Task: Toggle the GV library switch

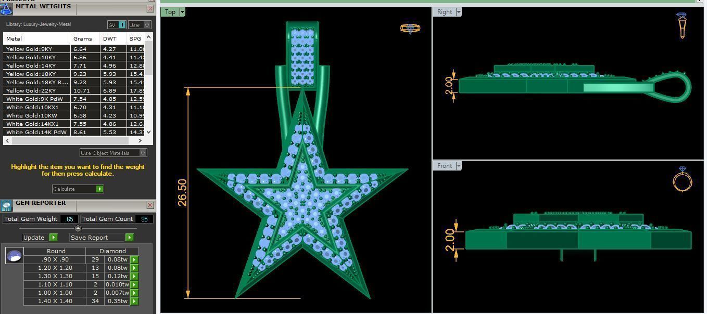Action: click(117, 24)
